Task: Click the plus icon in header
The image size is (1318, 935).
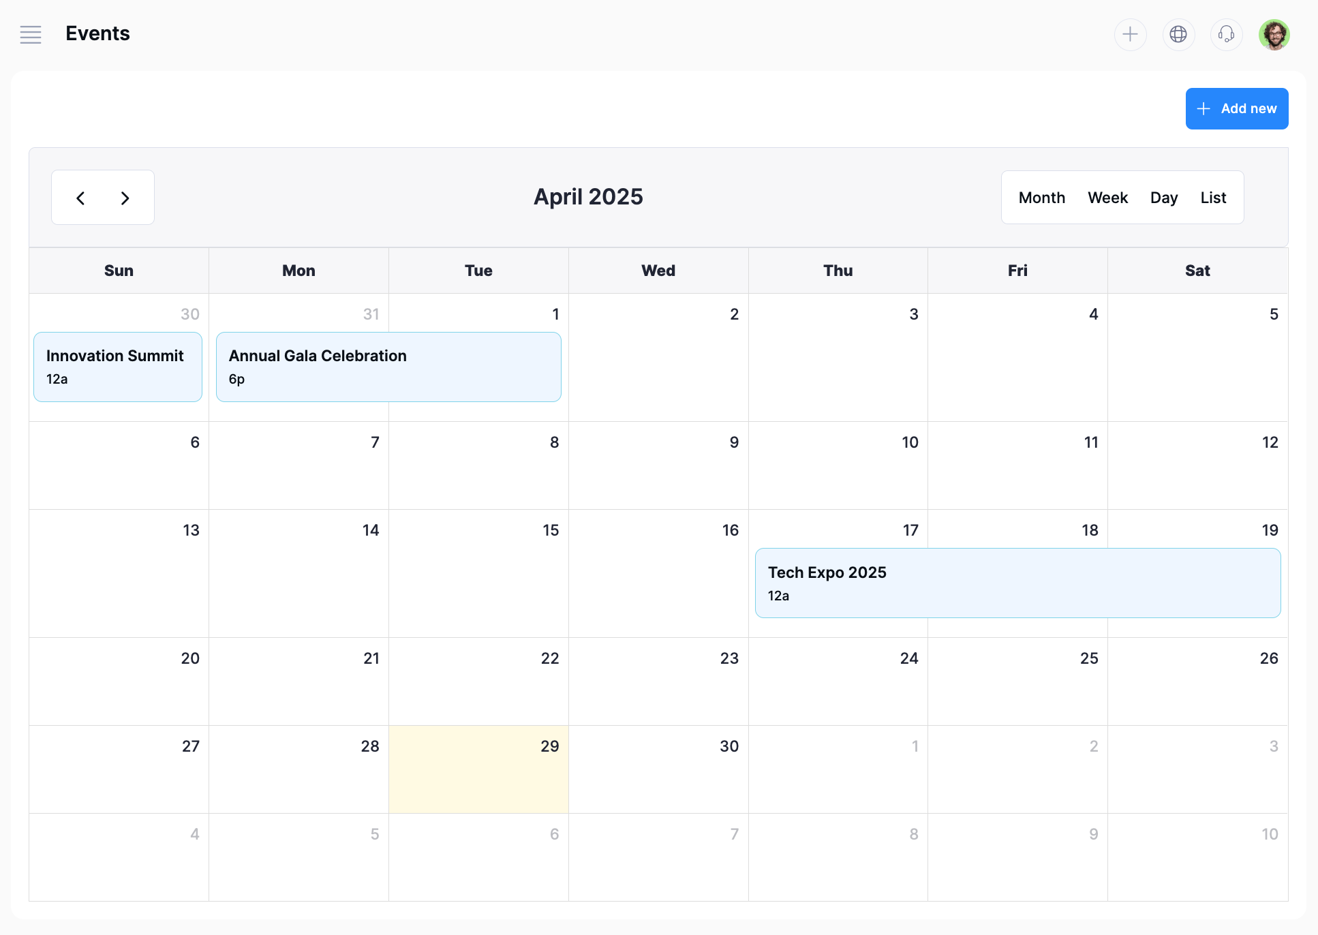Action: (1130, 34)
